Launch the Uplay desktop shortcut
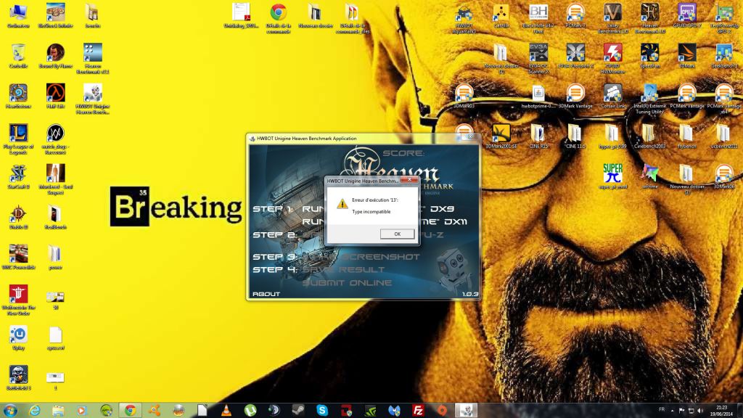This screenshot has height=418, width=743. 18,338
